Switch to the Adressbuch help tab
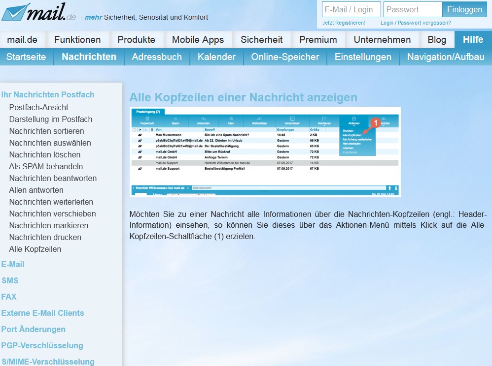The width and height of the screenshot is (492, 366). point(157,57)
